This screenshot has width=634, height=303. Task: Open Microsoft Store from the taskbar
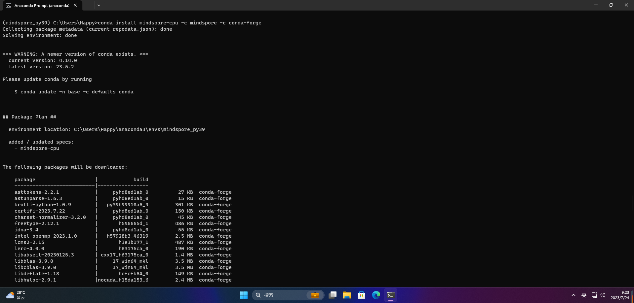(362, 295)
